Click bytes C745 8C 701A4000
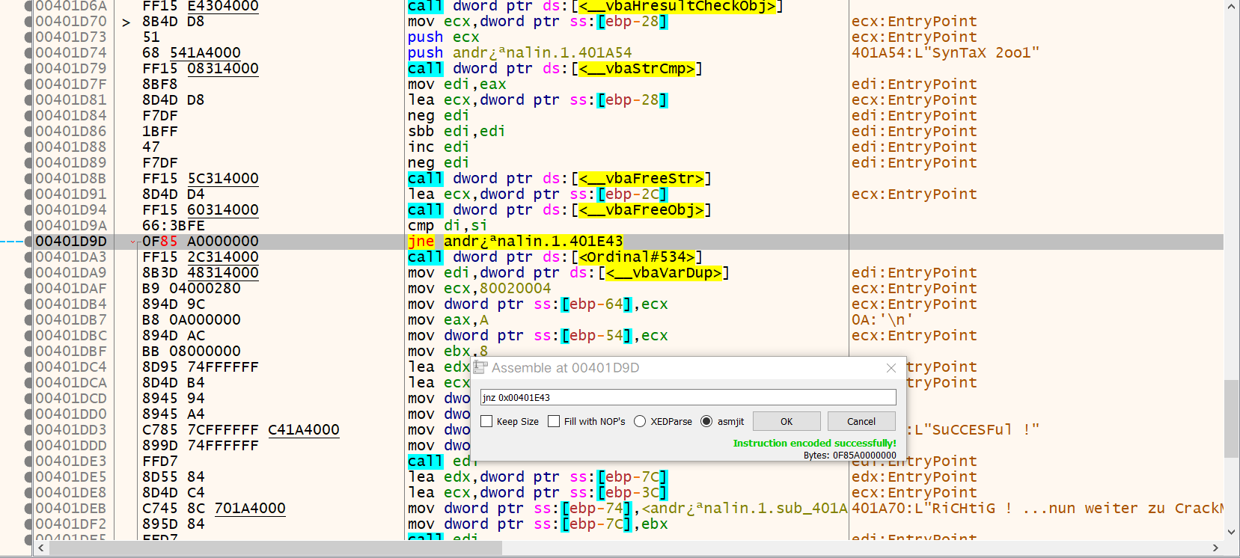The image size is (1240, 558). 214,509
